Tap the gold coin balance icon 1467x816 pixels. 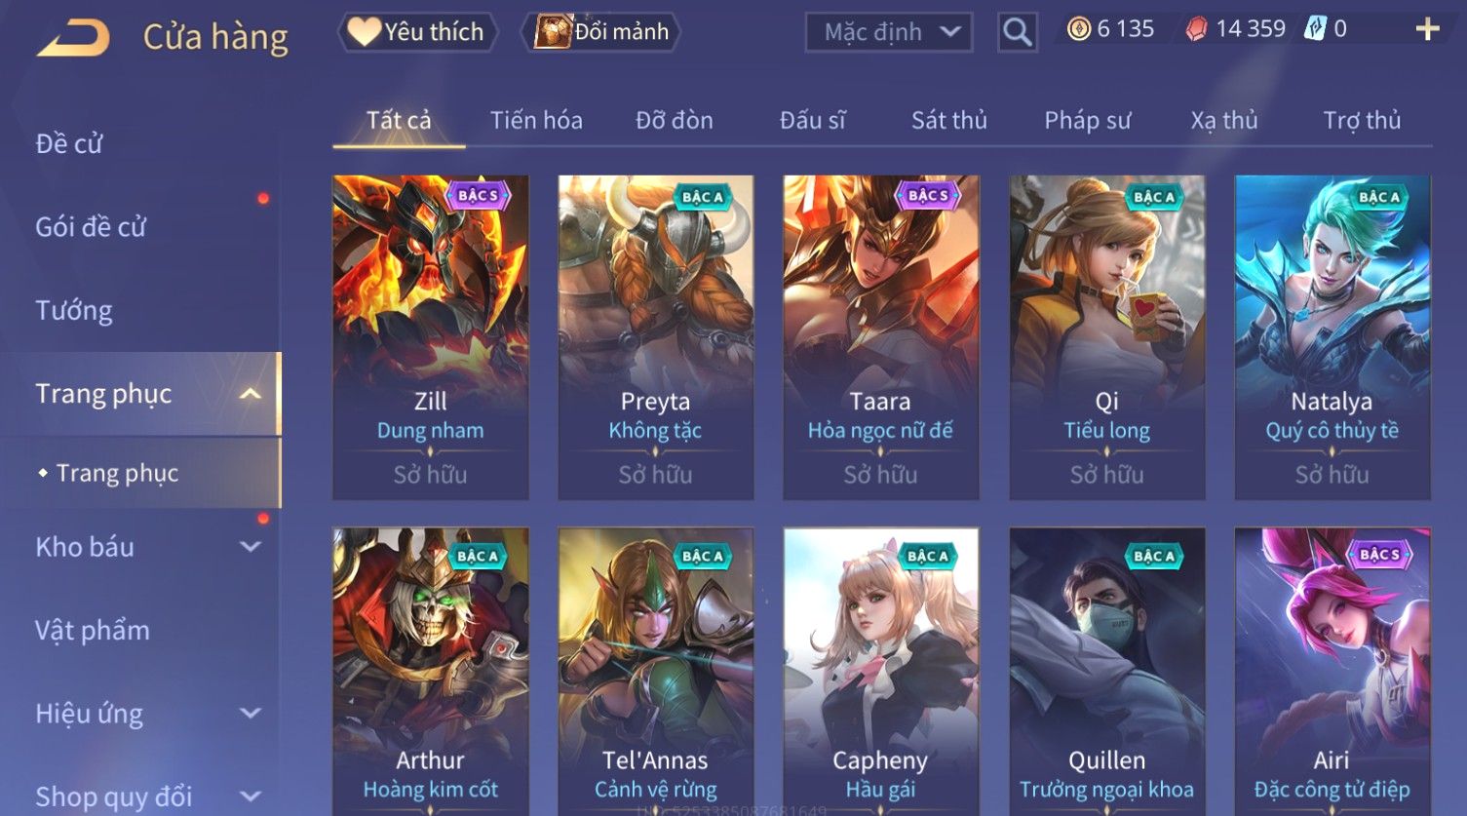1078,29
